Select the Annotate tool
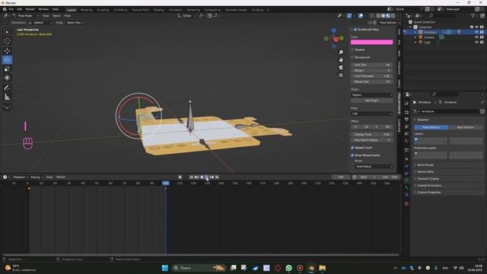 click(7, 88)
